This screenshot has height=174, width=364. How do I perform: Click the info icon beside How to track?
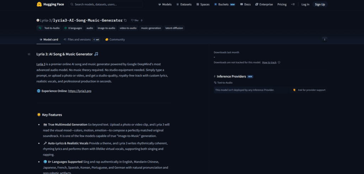pos(279,62)
